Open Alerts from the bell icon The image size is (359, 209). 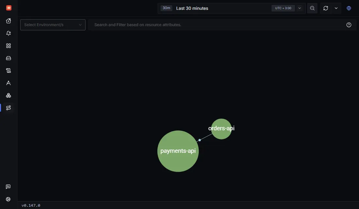pyautogui.click(x=8, y=33)
